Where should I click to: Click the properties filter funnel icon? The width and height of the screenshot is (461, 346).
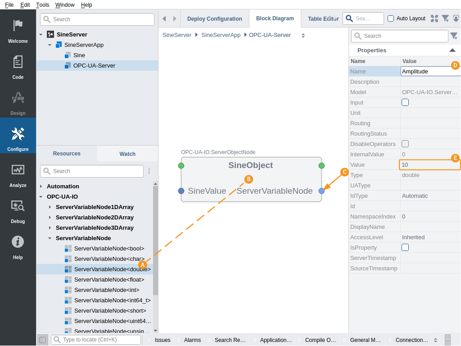pyautogui.click(x=454, y=36)
